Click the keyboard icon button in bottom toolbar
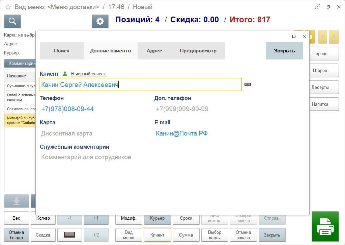 [69, 235]
